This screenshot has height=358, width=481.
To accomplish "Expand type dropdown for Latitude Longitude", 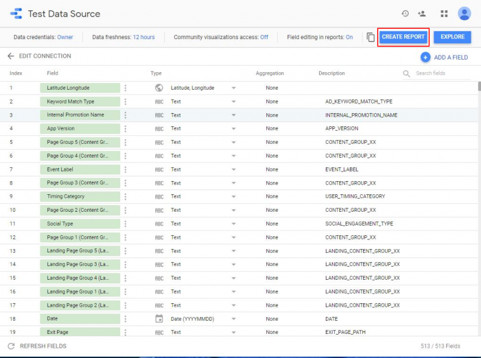I will (x=233, y=88).
